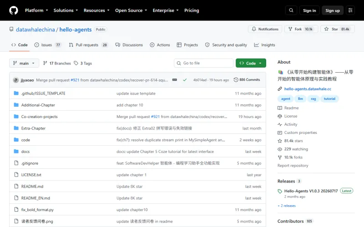This screenshot has height=227, width=364.
Task: Open the settings sliders icon beside Sign up
Action: coord(350,10)
